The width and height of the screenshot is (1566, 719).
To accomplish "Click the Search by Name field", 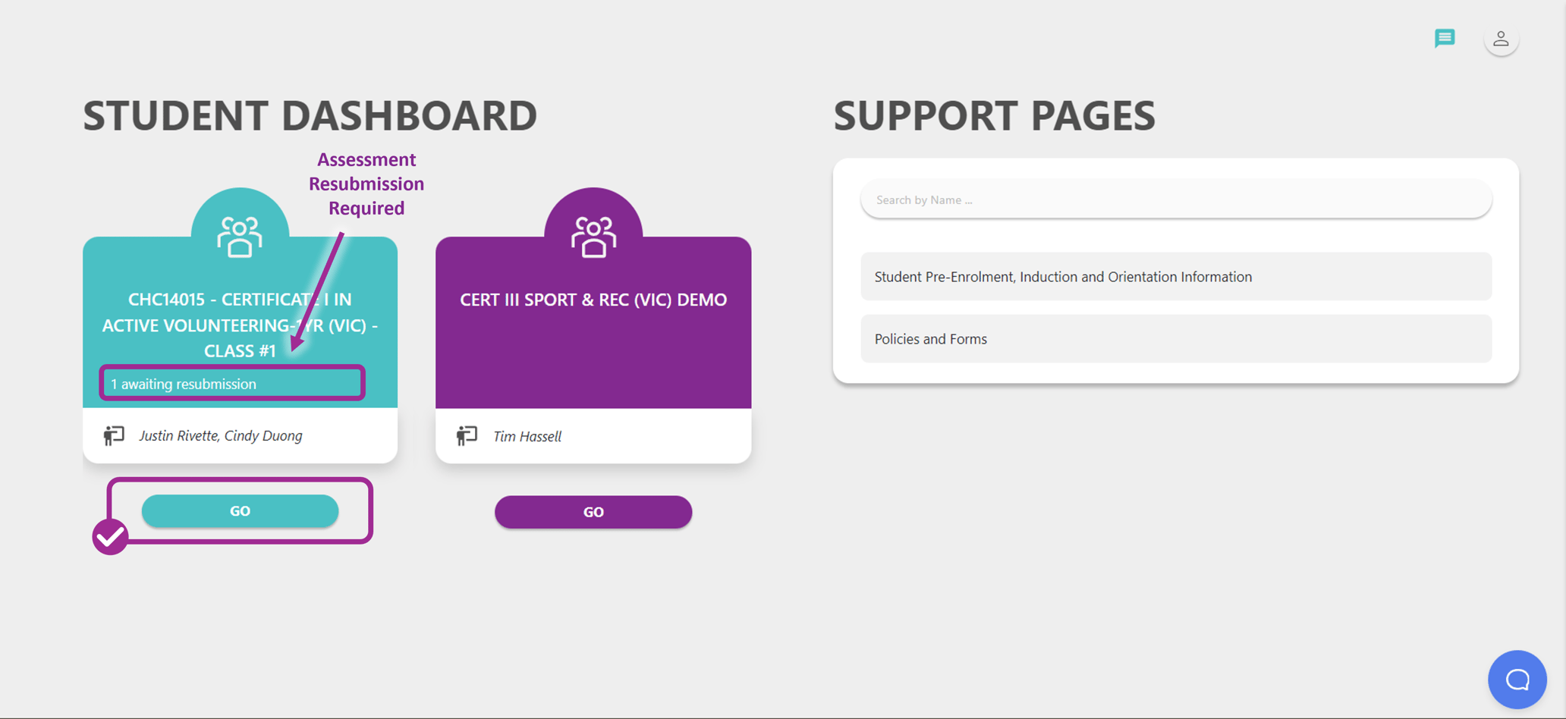I will click(1175, 200).
